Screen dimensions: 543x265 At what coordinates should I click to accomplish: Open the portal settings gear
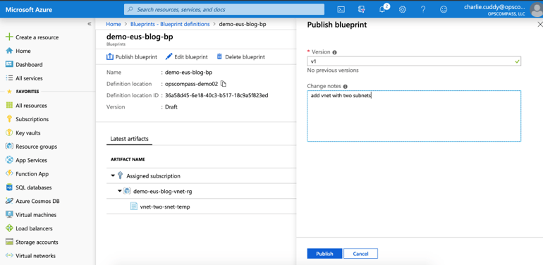[x=403, y=10]
